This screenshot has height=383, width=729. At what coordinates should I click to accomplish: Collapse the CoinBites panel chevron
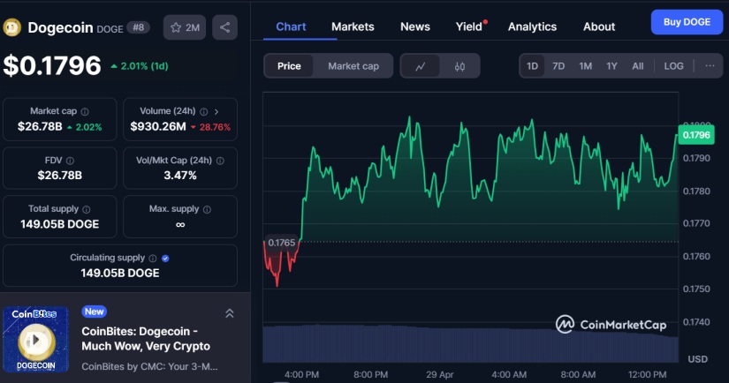coord(229,313)
